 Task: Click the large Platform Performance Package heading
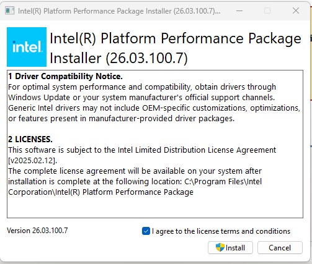(x=176, y=48)
